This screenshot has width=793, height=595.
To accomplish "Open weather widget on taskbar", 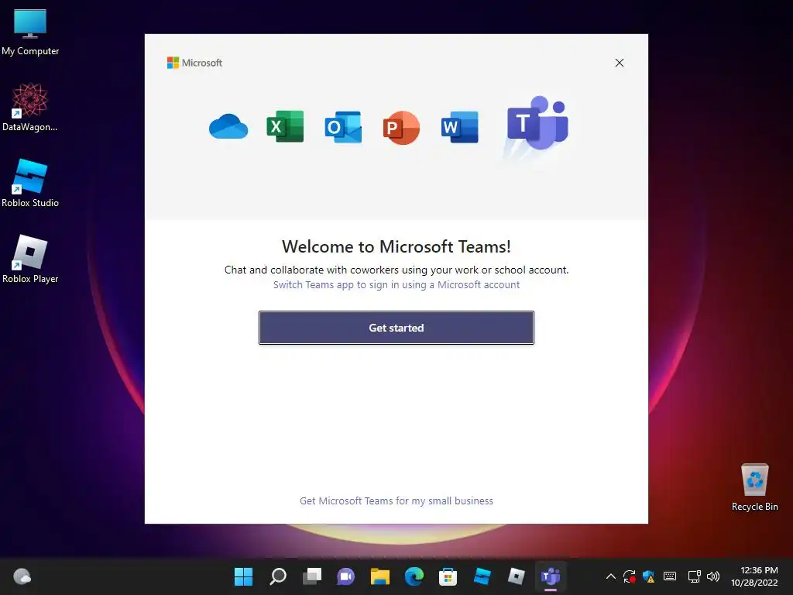I will [x=22, y=576].
